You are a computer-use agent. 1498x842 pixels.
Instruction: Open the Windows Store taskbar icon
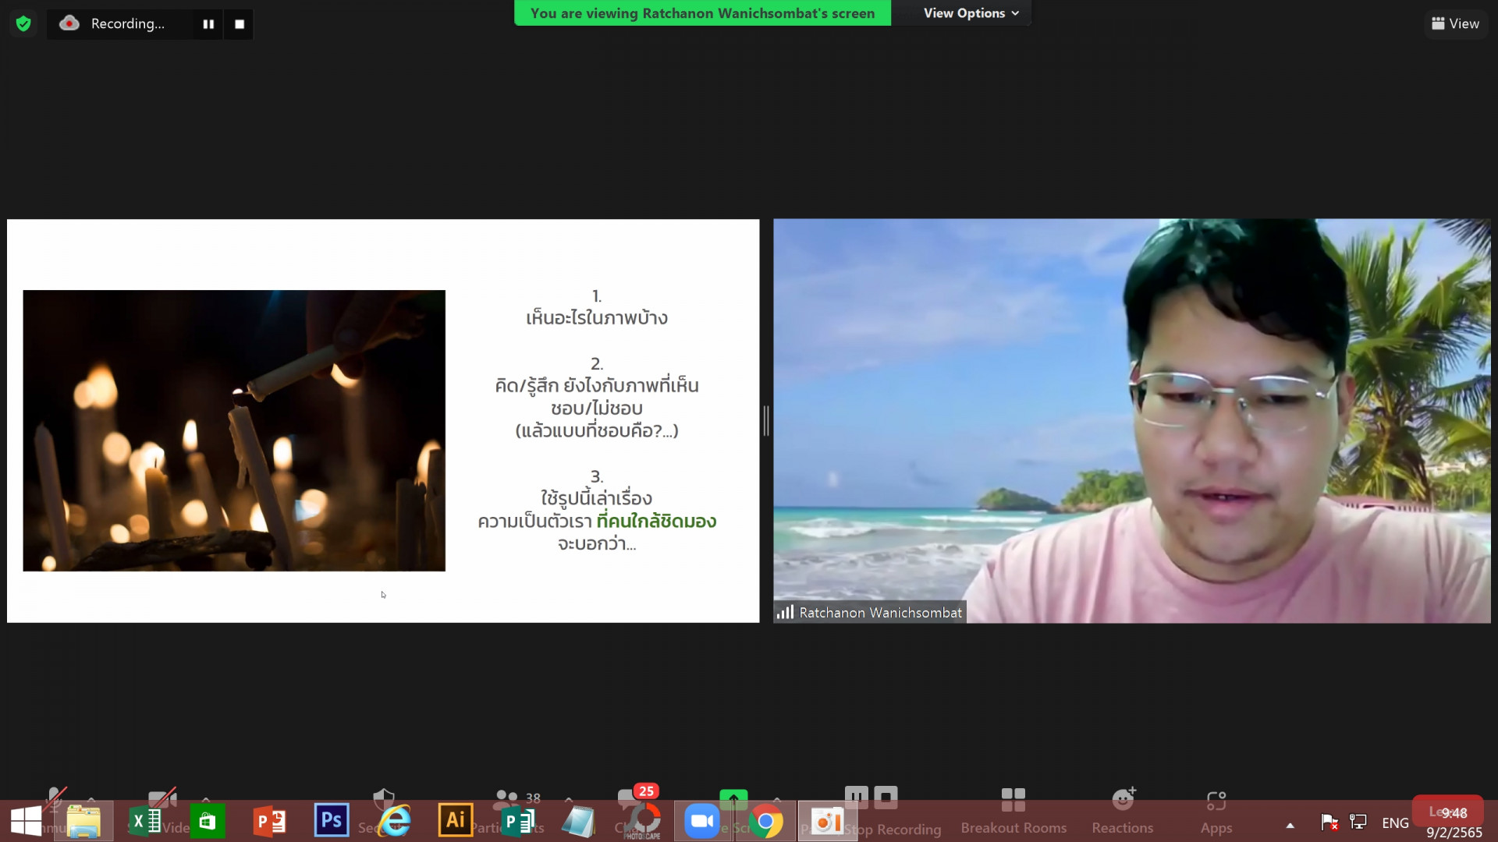(x=207, y=822)
